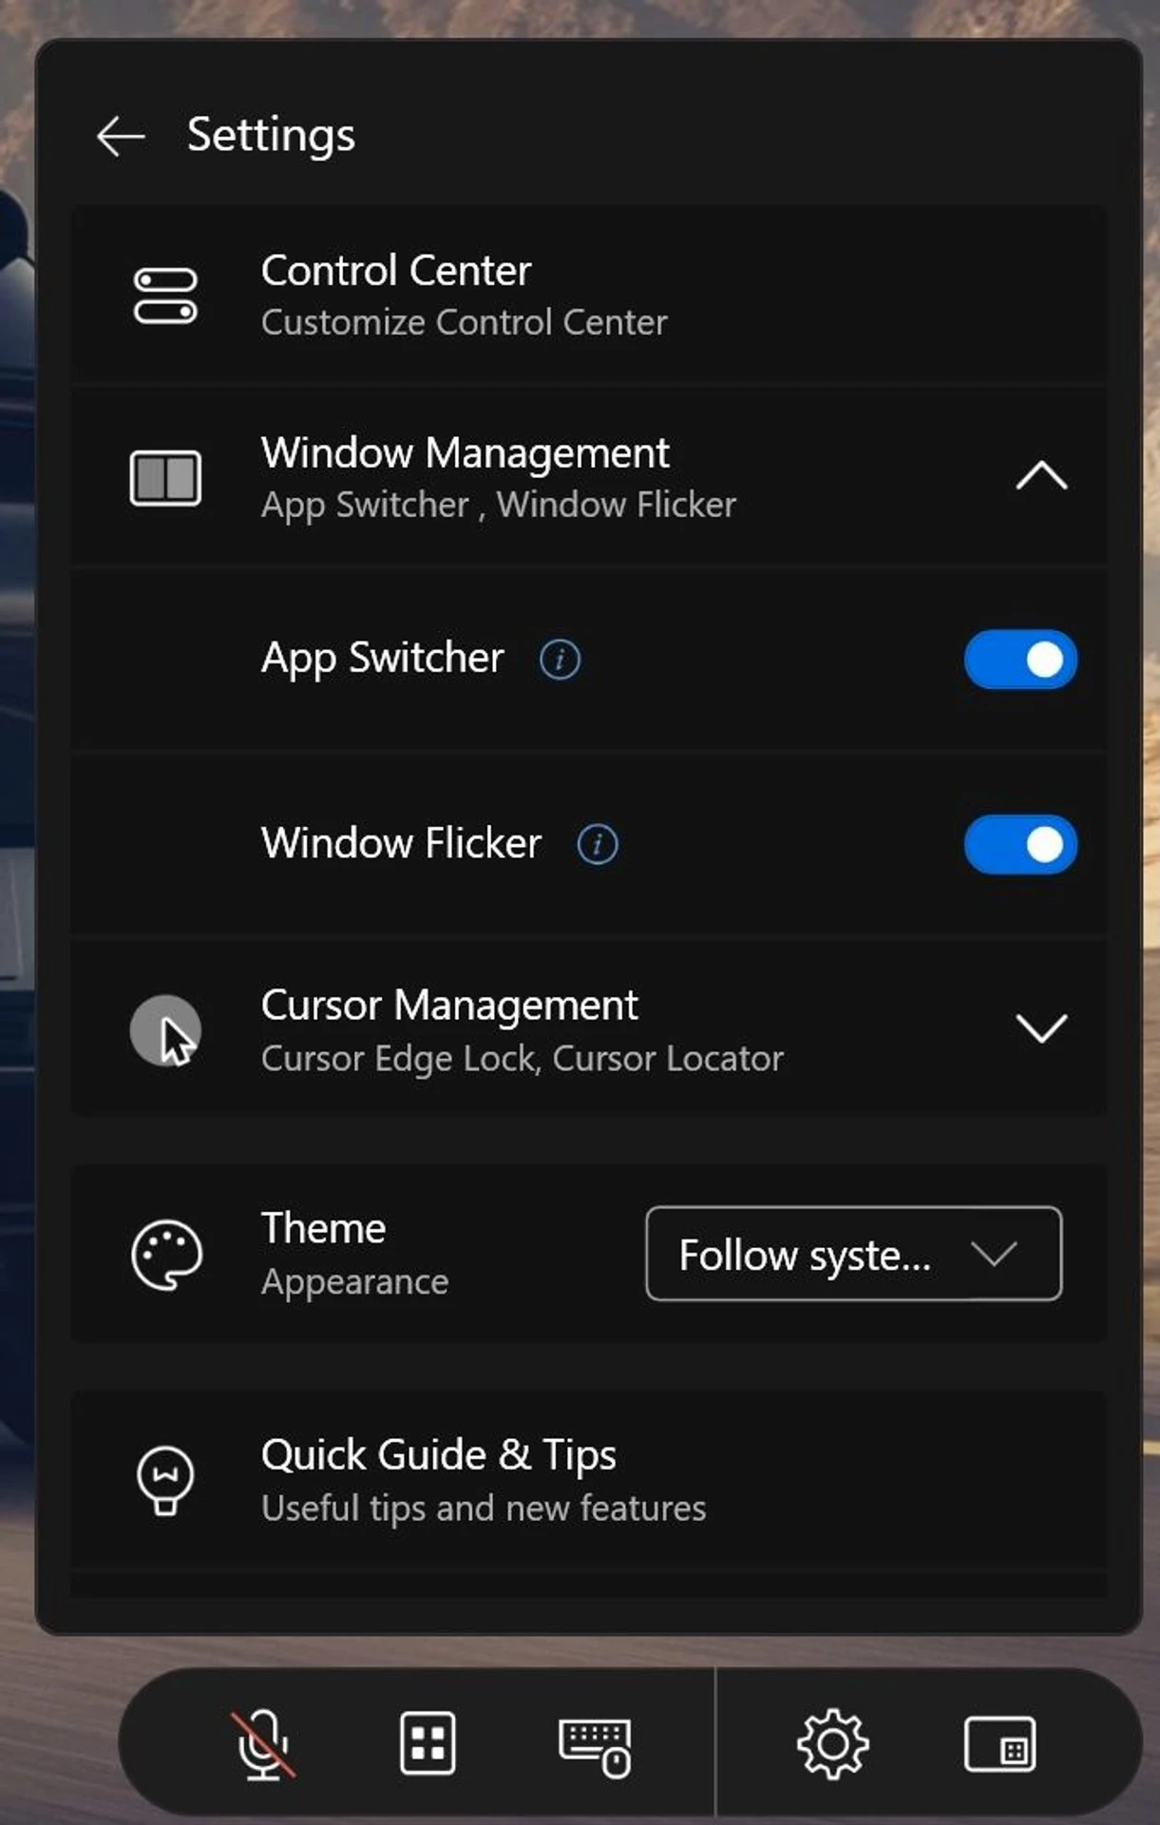
Task: Open Quick Guide & Tips entry
Action: click(x=589, y=1480)
